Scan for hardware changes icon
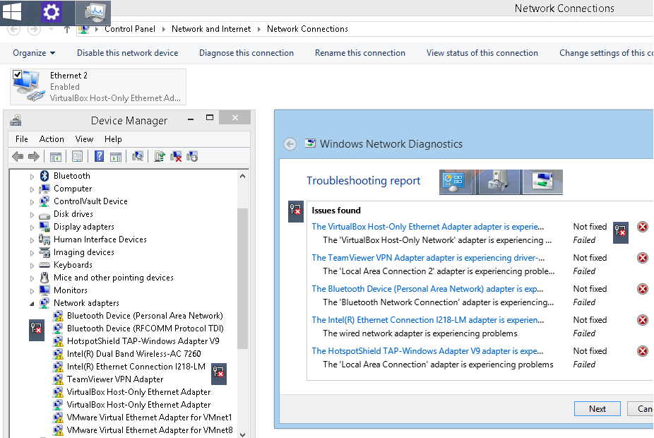The image size is (654, 438). 138,156
